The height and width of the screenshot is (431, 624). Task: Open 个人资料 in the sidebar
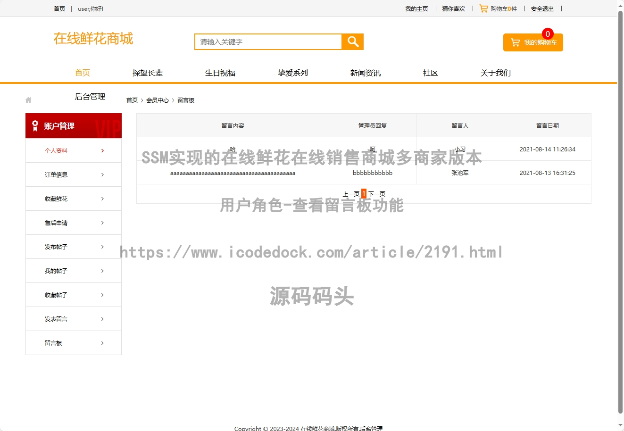coord(56,151)
